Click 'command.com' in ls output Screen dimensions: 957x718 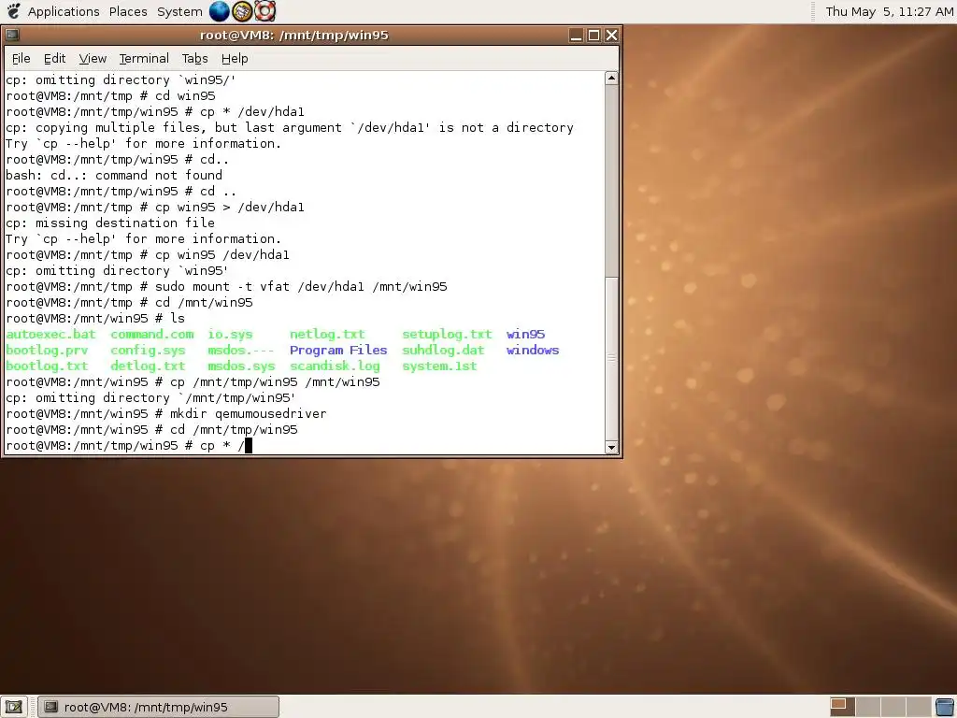(x=152, y=335)
